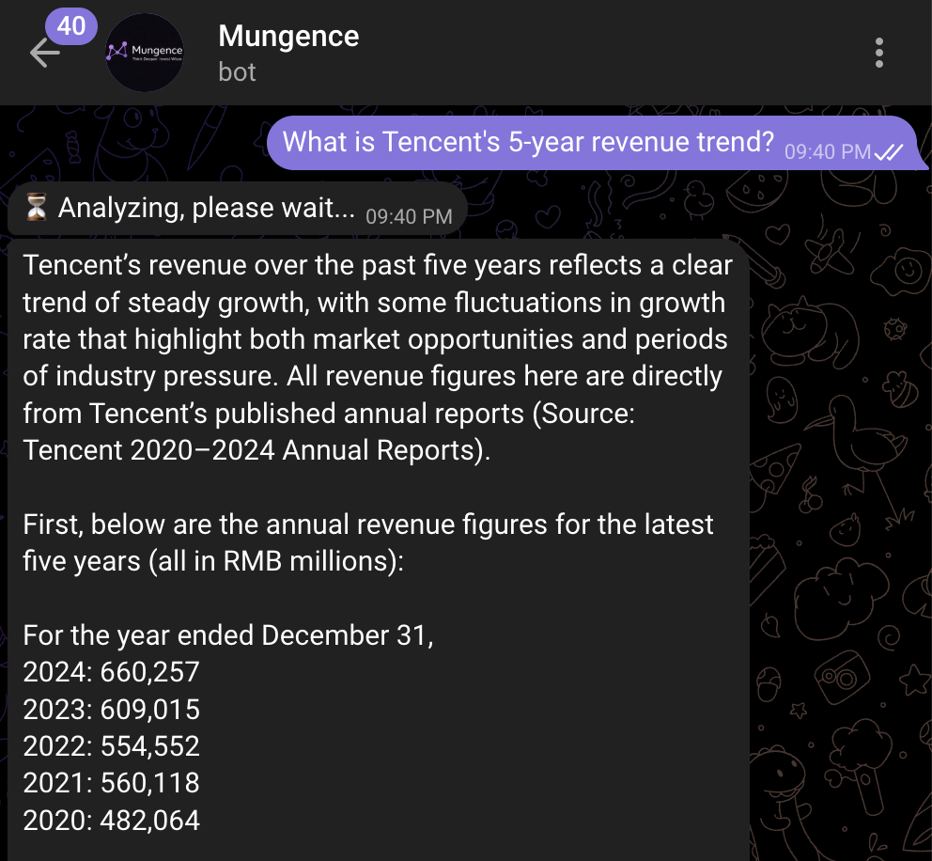Tap the line 'First, below are the annual revenue figures'
Viewport: 932px width, 861px height.
point(368,524)
